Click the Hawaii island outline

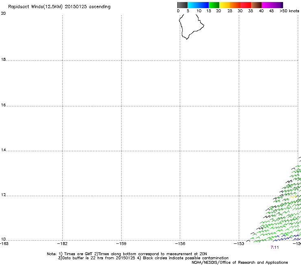[x=191, y=26]
